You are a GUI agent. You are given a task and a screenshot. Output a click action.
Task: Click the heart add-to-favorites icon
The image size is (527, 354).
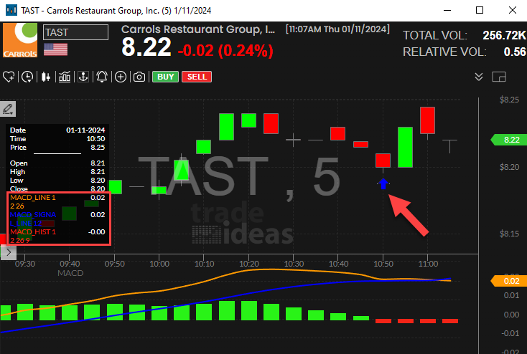(x=9, y=77)
